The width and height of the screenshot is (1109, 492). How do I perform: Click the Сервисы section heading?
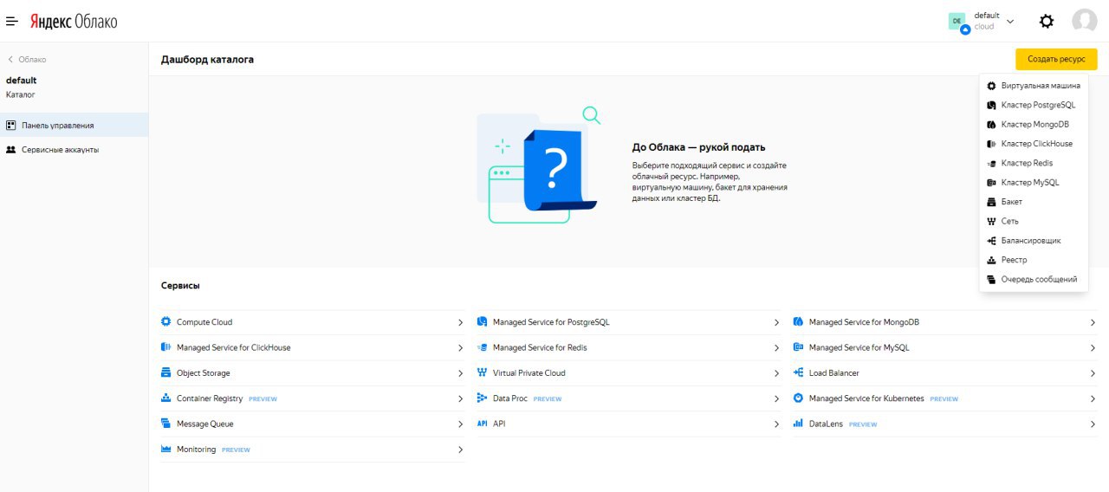[x=180, y=286]
